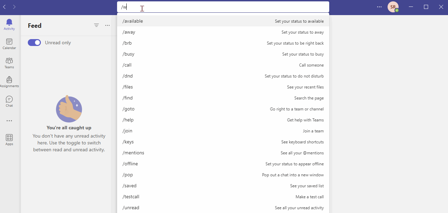
Task: Open Apps store from the sidebar
Action: (9, 140)
